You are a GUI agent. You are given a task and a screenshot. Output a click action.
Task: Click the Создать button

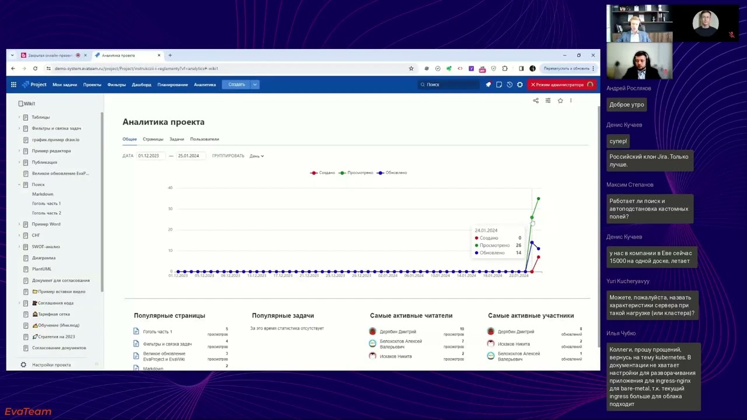(236, 85)
